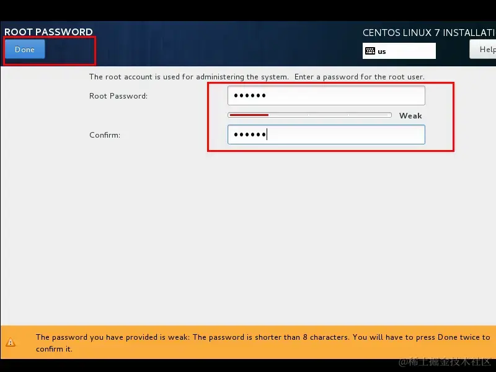The width and height of the screenshot is (496, 372).
Task: Click the Root Password: label
Action: click(118, 96)
